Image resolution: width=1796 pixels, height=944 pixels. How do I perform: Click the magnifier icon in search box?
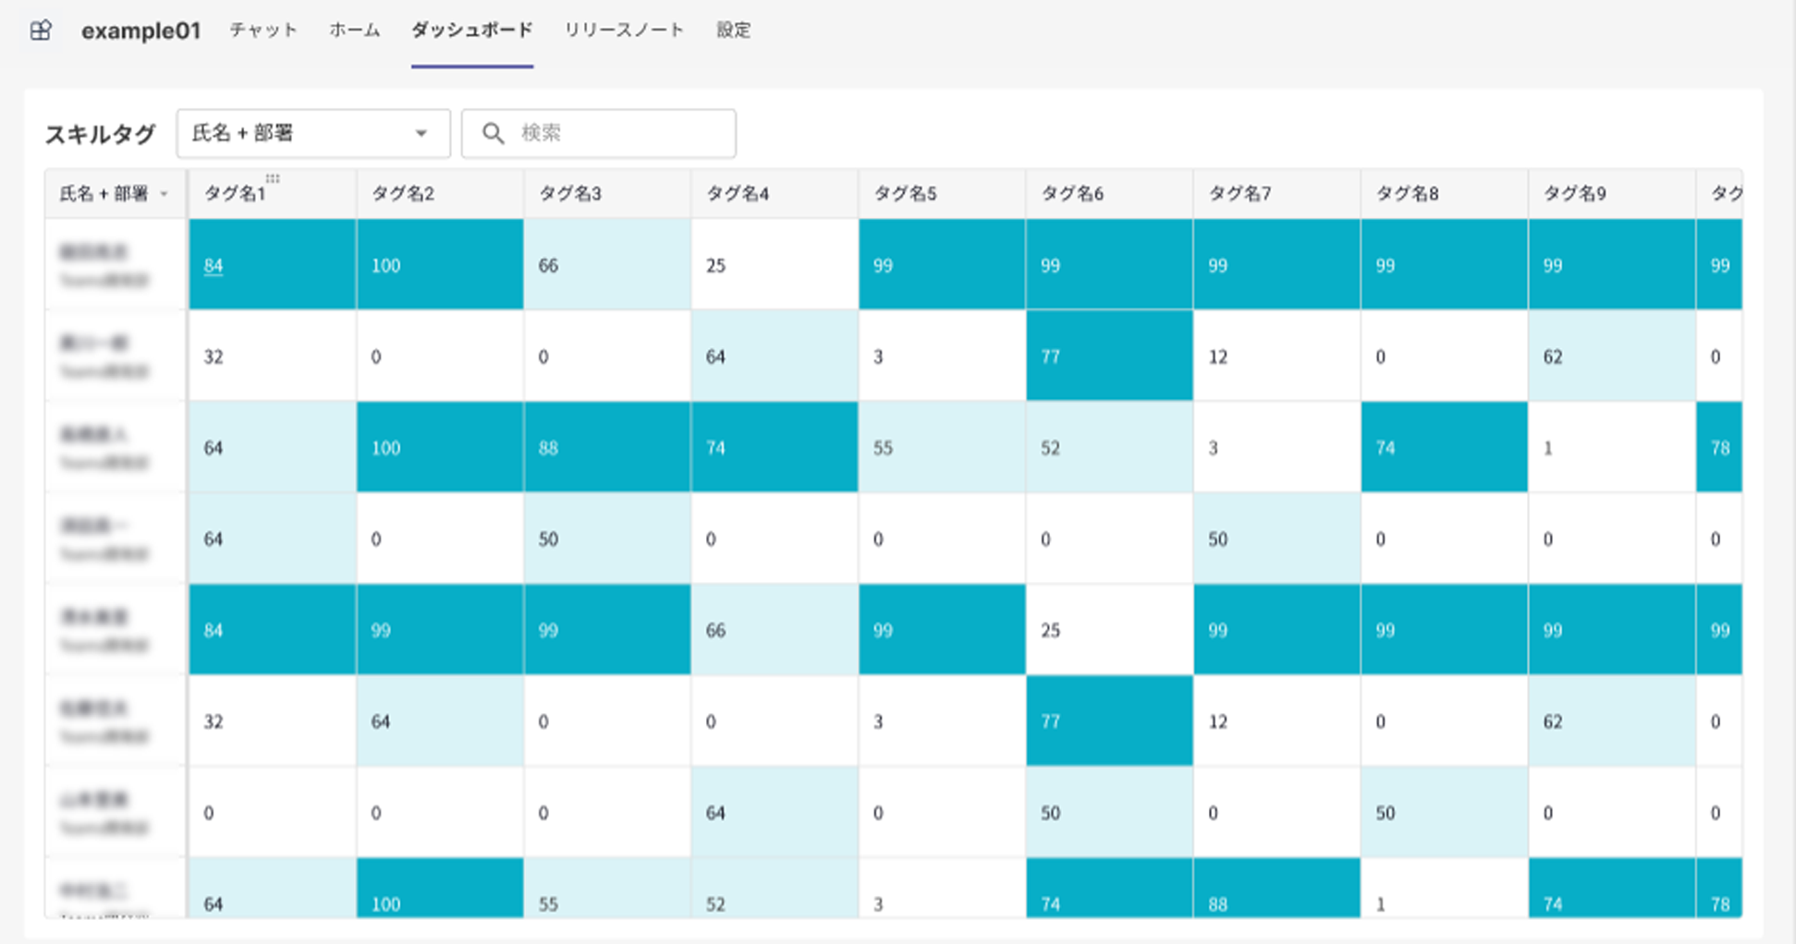tap(494, 133)
